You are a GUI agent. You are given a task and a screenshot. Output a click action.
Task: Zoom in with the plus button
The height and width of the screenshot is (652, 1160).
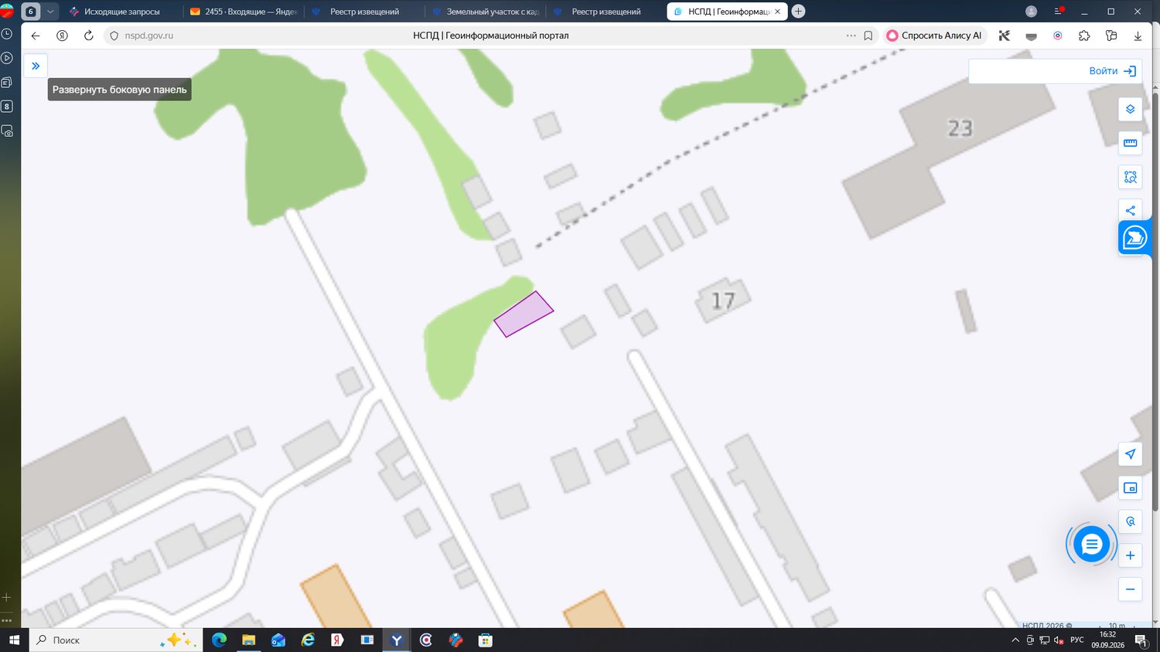[x=1130, y=555]
